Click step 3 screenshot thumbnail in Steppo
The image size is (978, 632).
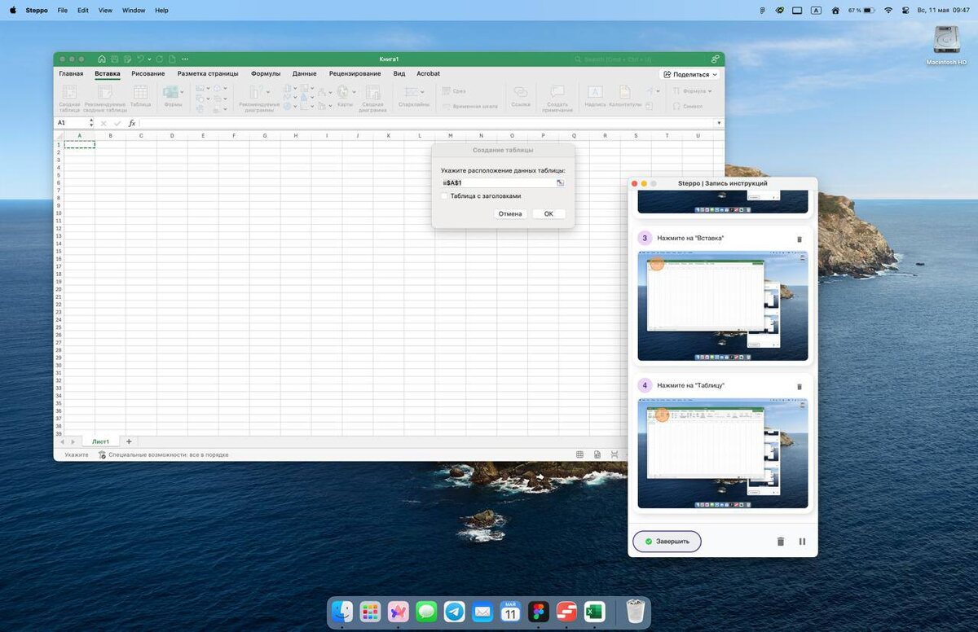723,305
